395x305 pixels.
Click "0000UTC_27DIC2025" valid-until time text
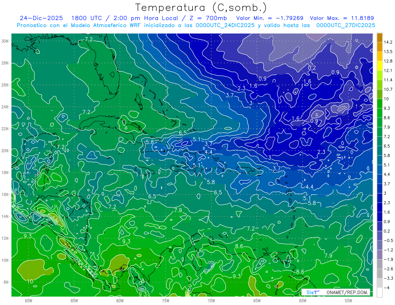click(346, 25)
